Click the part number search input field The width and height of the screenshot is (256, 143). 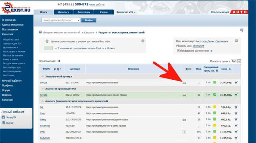tap(59, 20)
